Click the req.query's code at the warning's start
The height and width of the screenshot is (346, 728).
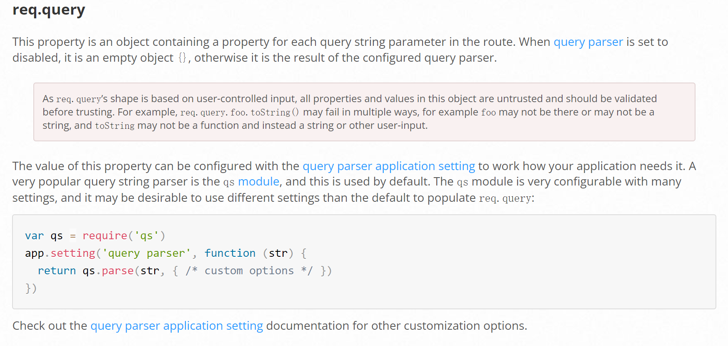[x=79, y=99]
